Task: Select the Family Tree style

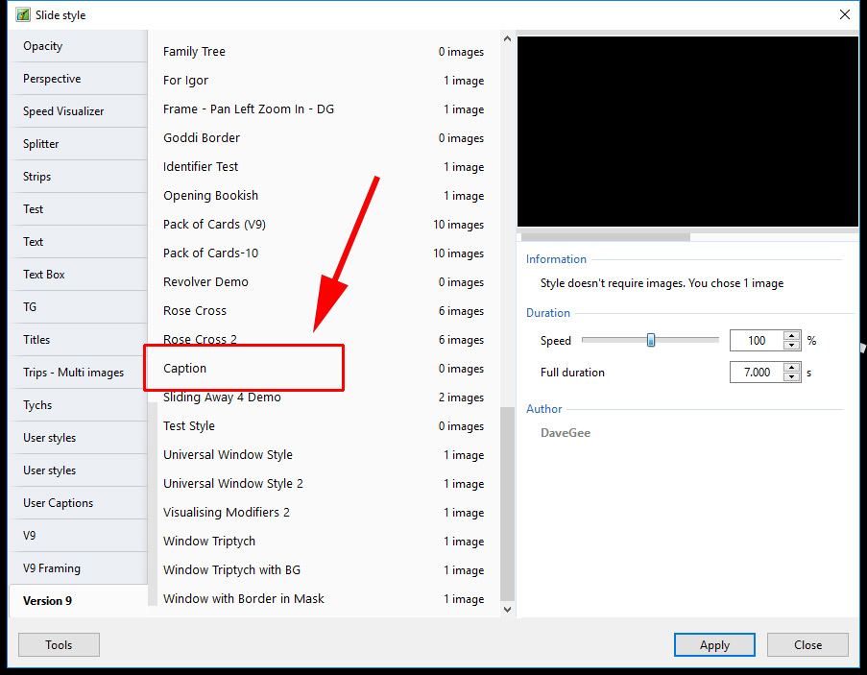Action: 324,52
